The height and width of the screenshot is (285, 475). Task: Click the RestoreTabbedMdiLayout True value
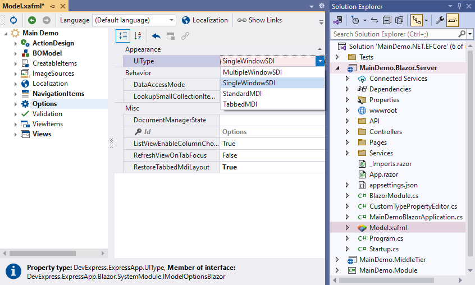(x=272, y=167)
